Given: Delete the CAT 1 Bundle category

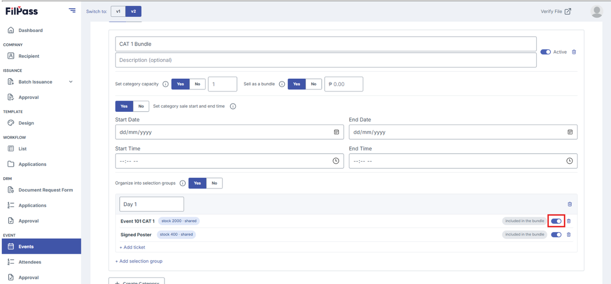Looking at the screenshot, I should click(574, 52).
